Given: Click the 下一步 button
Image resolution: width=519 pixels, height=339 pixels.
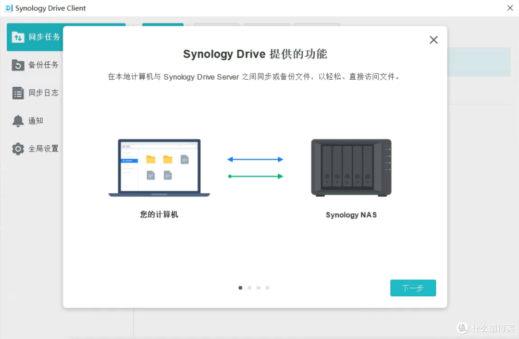Looking at the screenshot, I should pos(413,288).
